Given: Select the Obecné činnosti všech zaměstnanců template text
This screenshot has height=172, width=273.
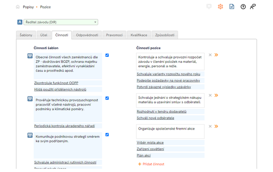Looking at the screenshot, I should coord(68,66).
